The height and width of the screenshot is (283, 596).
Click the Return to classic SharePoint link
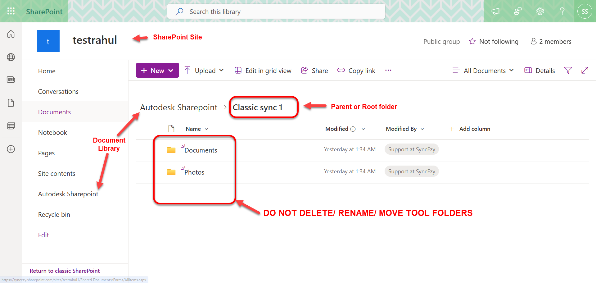tap(65, 271)
